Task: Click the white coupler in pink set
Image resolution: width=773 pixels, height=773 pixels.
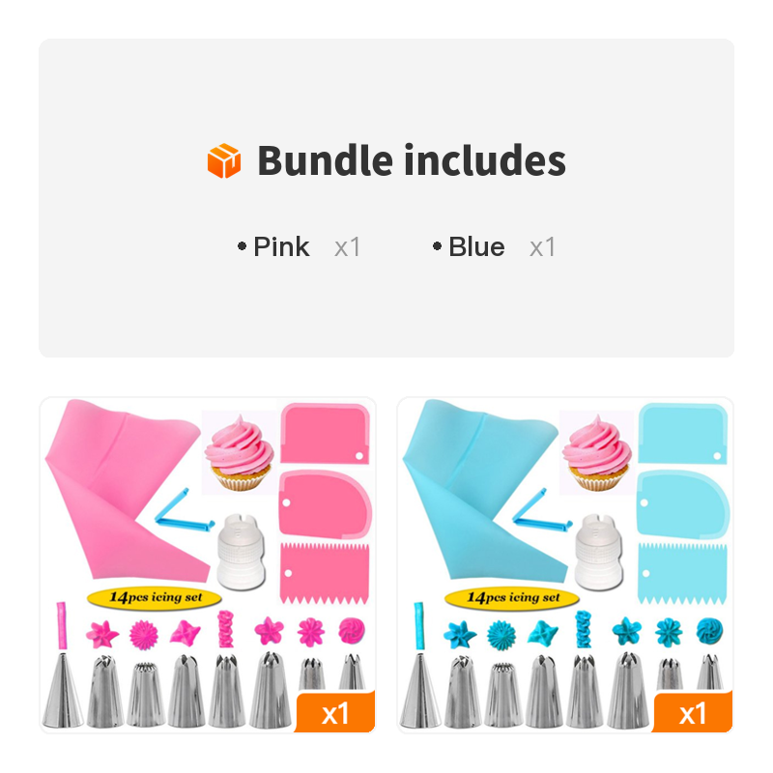Action: 241,551
